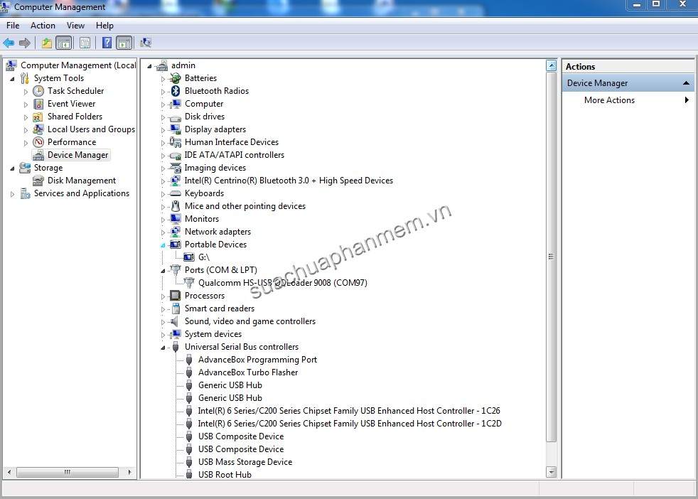Click the Disk Management icon
Viewport: 698px width, 499px height.
[38, 181]
